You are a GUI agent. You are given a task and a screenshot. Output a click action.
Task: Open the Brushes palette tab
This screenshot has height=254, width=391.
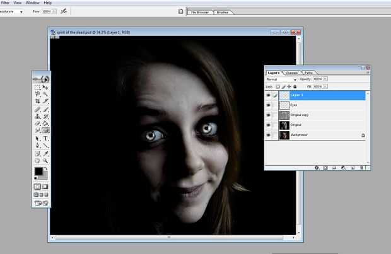pyautogui.click(x=223, y=12)
